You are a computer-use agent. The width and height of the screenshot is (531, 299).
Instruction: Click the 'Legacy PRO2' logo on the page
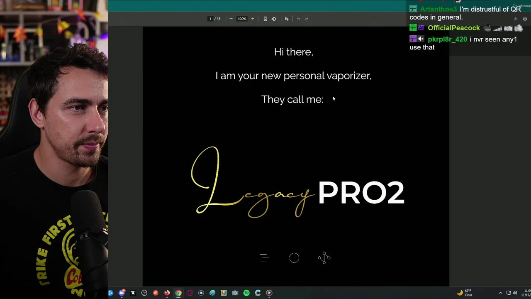[297, 182]
